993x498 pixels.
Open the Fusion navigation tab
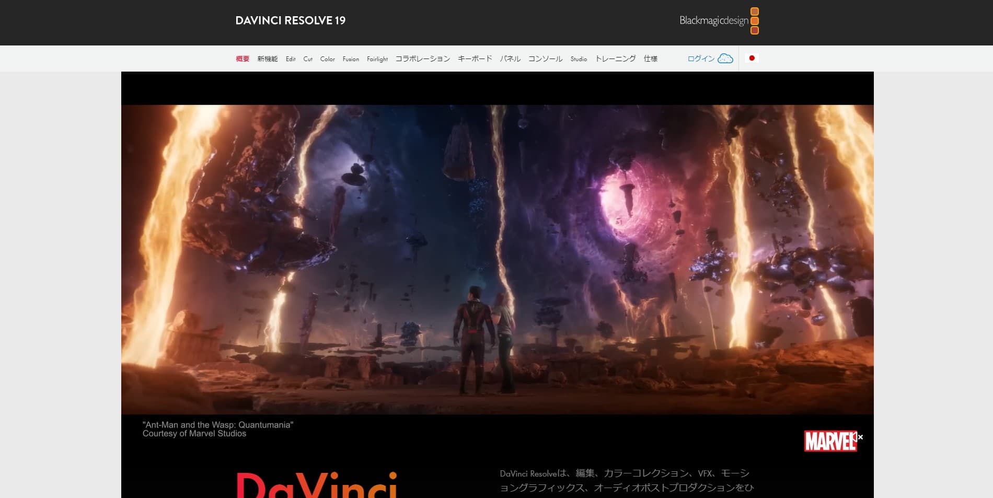click(351, 59)
